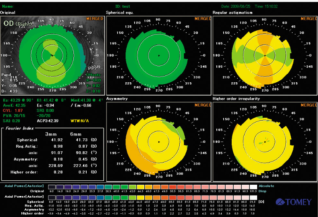Click the MERGED tag on Asymmetry map
This screenshot has width=318, height=217.
203,105
